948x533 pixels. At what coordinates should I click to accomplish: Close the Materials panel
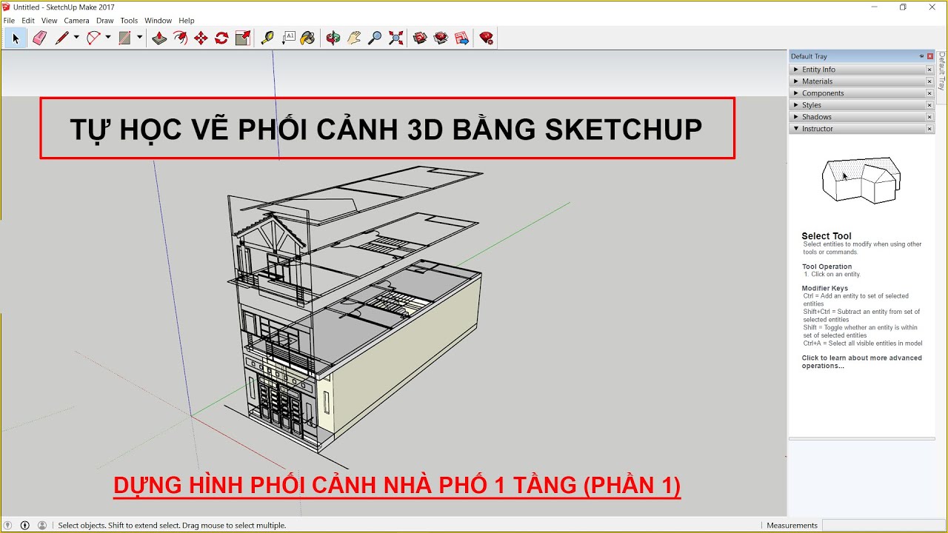click(x=929, y=81)
